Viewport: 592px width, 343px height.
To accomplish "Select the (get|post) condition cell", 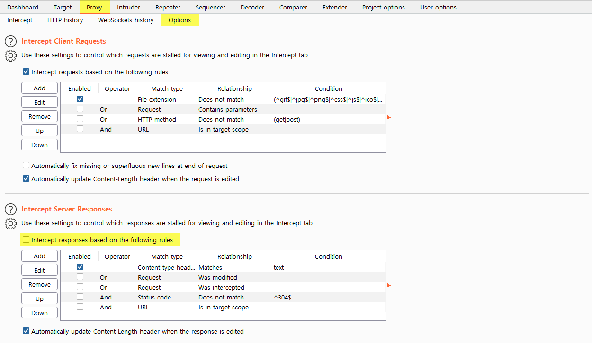I will pos(329,119).
